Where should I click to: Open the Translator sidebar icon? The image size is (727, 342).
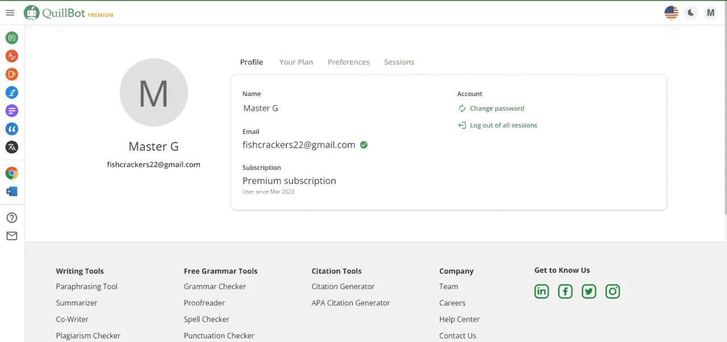[12, 147]
